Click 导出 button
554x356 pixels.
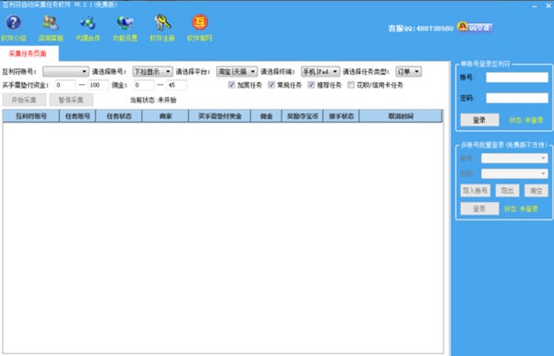coord(507,191)
